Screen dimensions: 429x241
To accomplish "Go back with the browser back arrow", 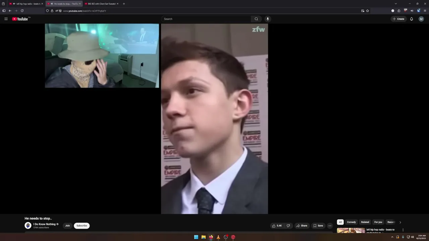I will pos(10,11).
